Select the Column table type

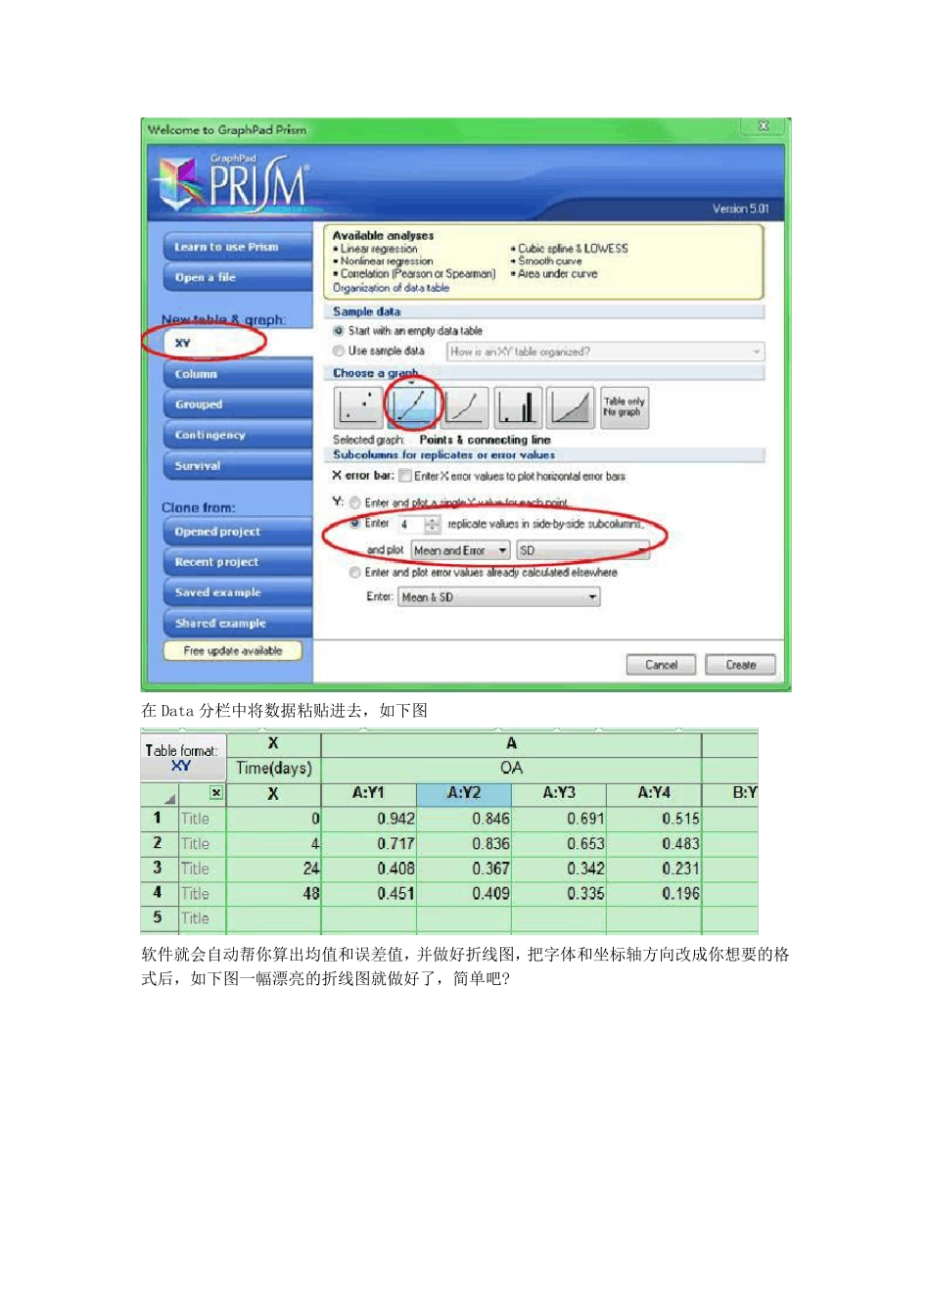(238, 374)
